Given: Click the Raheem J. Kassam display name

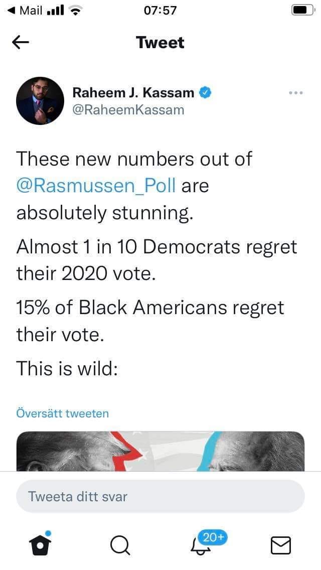Looking at the screenshot, I should pyautogui.click(x=133, y=93).
